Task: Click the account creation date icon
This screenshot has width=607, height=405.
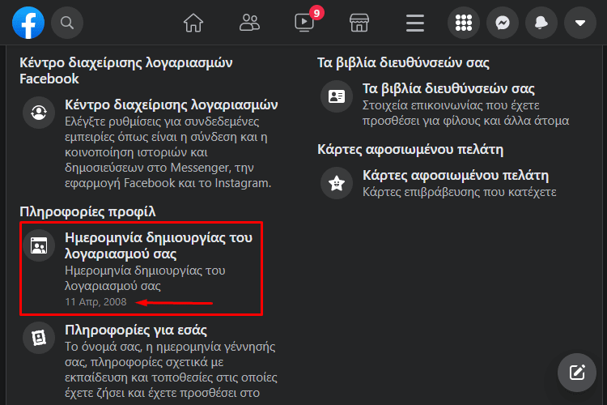Action: pos(39,245)
